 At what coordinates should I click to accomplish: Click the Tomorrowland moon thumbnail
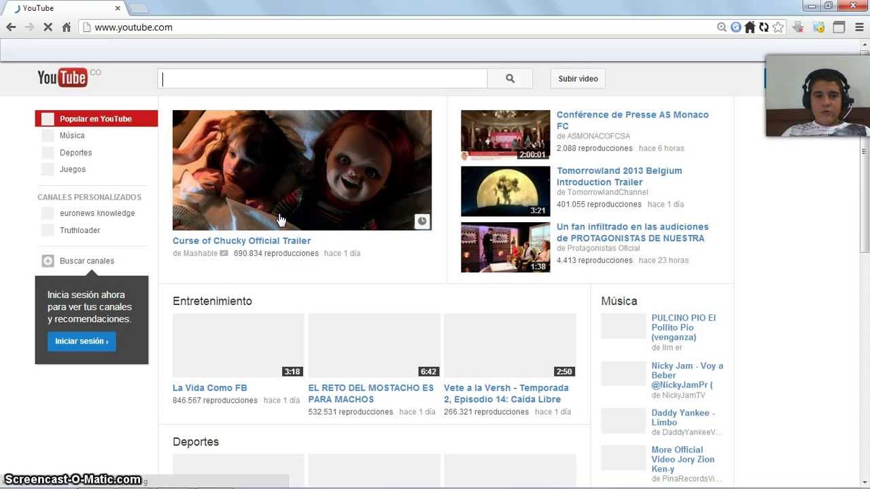pyautogui.click(x=505, y=192)
